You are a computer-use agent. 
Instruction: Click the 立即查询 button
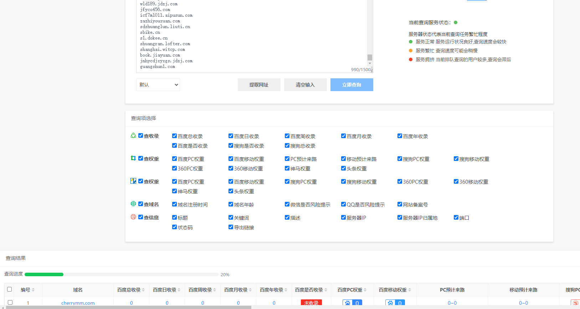click(x=352, y=85)
